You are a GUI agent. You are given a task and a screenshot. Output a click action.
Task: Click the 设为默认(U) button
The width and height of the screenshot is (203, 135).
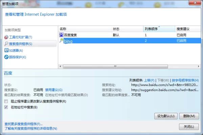coord(166,116)
